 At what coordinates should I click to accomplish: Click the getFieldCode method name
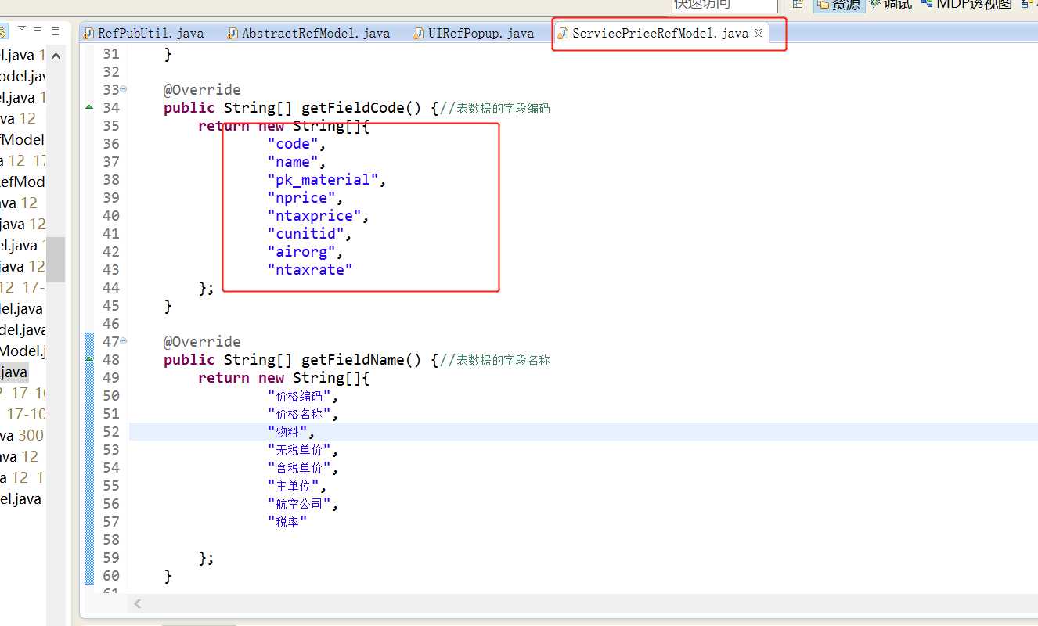point(353,108)
